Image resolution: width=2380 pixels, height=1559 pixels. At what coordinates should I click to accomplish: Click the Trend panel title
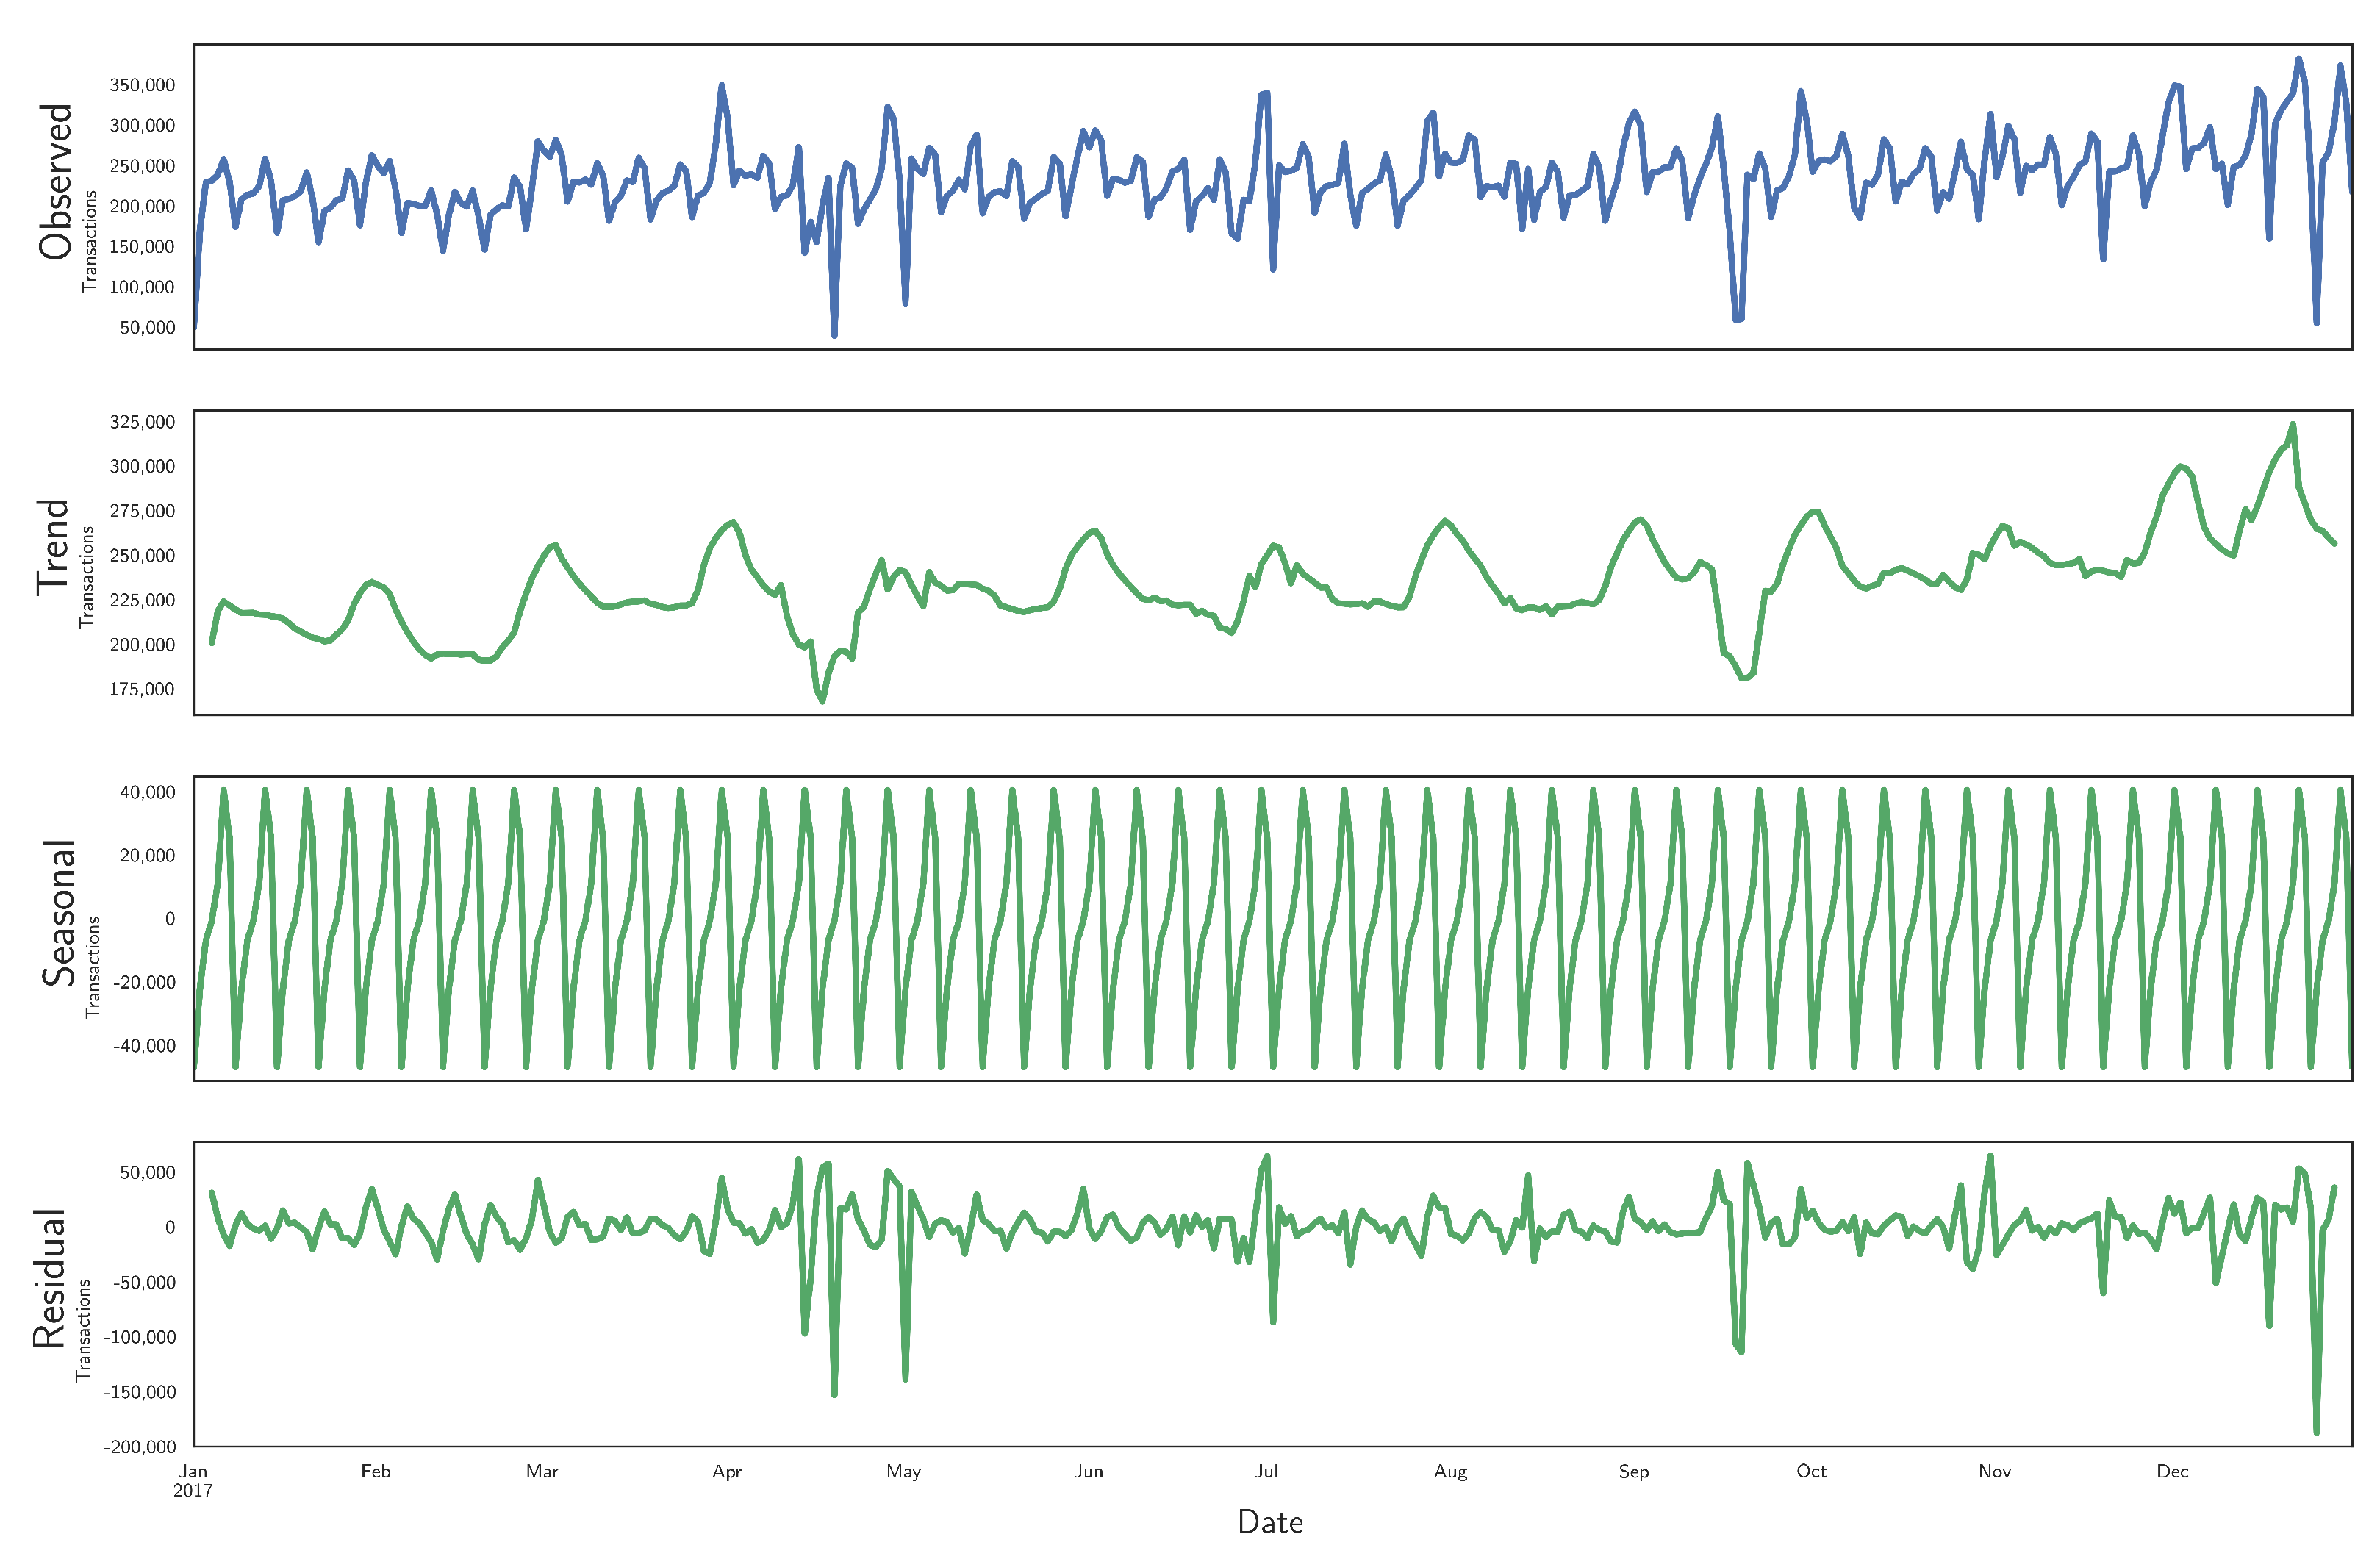click(x=52, y=547)
